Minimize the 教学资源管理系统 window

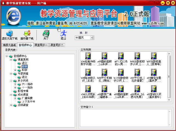(163, 3)
